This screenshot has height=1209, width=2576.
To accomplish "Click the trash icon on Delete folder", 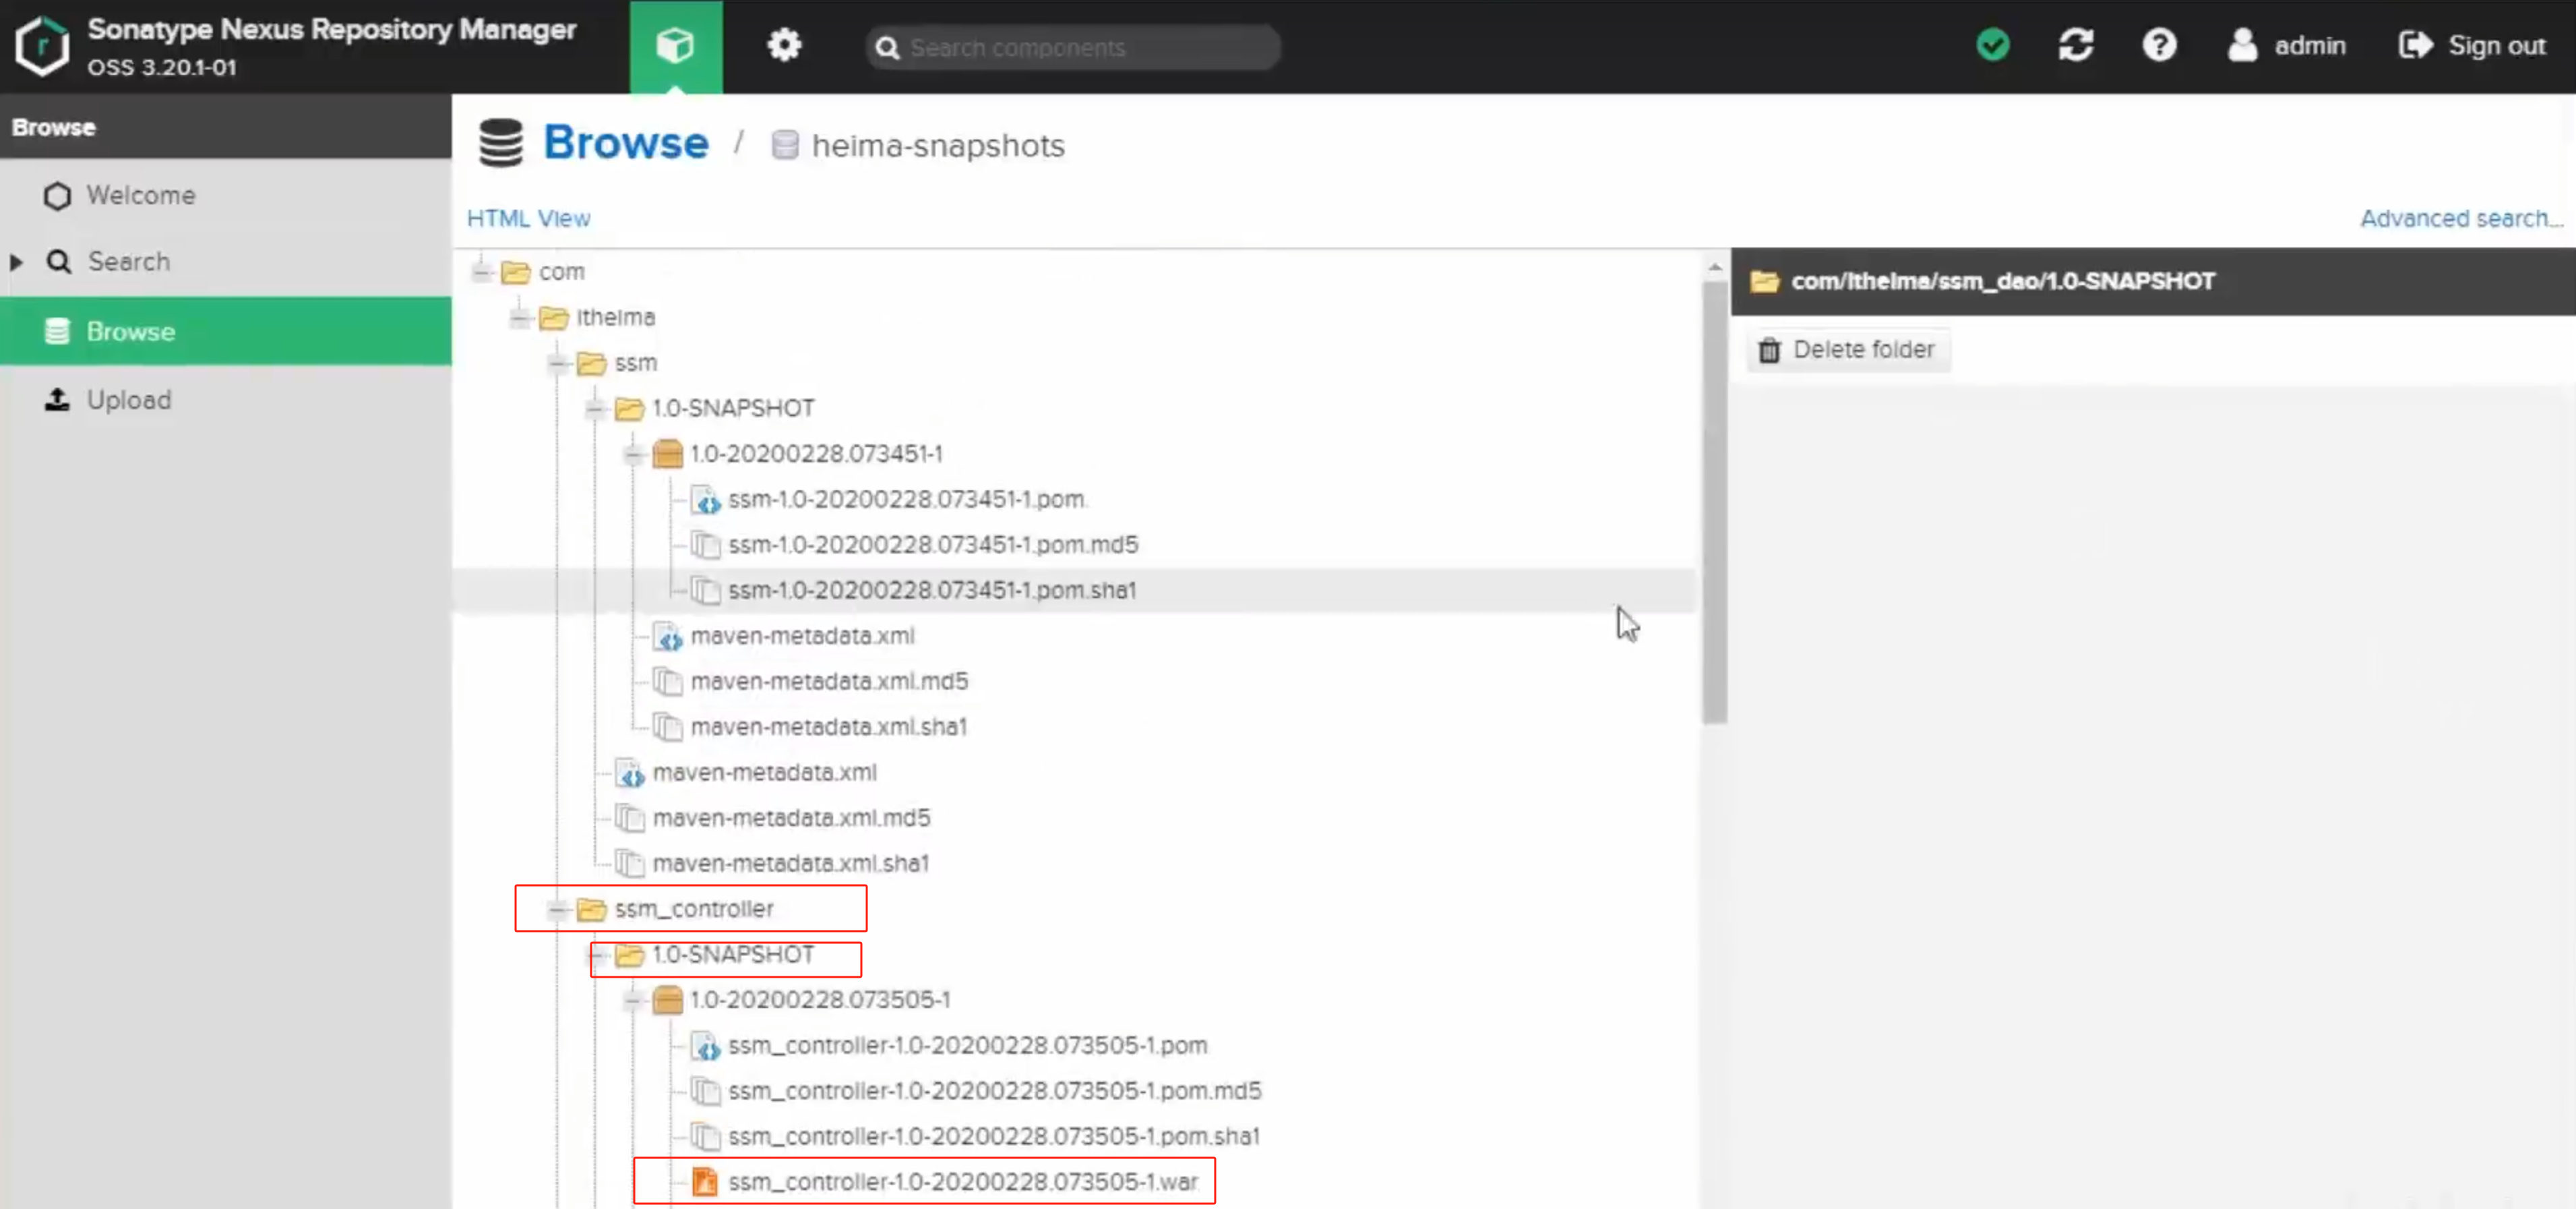I will tap(1769, 349).
